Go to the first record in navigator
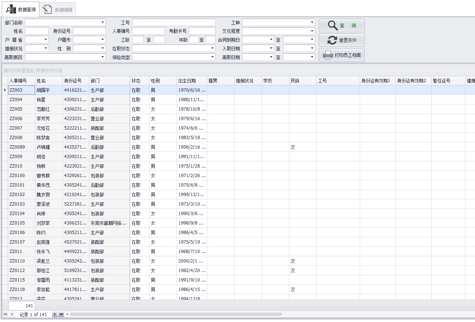Viewport: 475px width, 322px height. (x=5, y=314)
